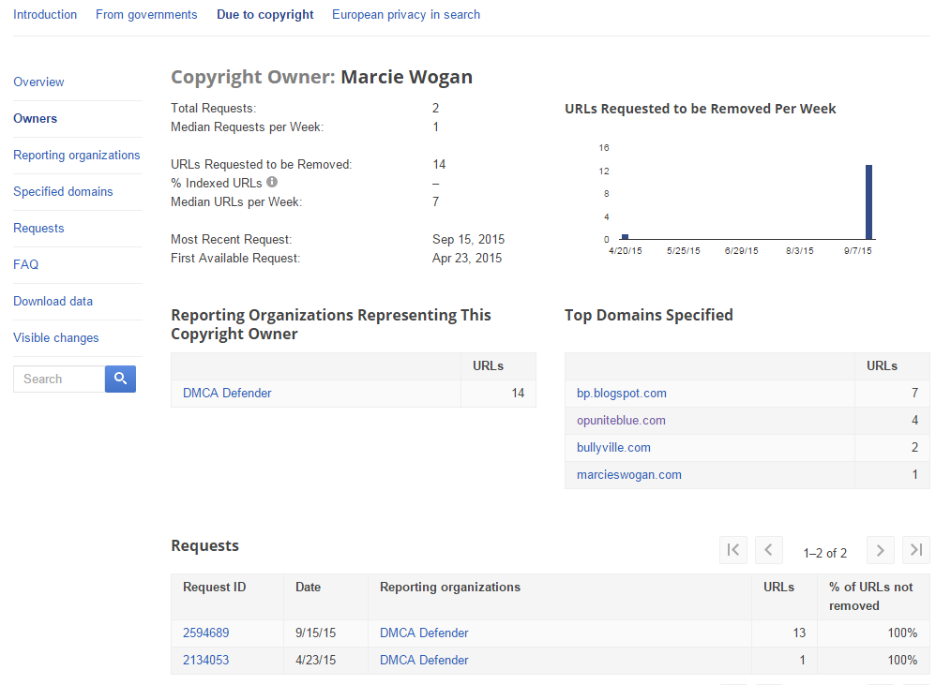Open the European privacy in search tab
The height and width of the screenshot is (685, 951).
pos(406,15)
